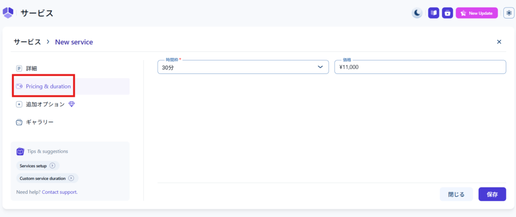Select the Pricing & duration tab
Screen dimensions: 516x217
tap(48, 86)
